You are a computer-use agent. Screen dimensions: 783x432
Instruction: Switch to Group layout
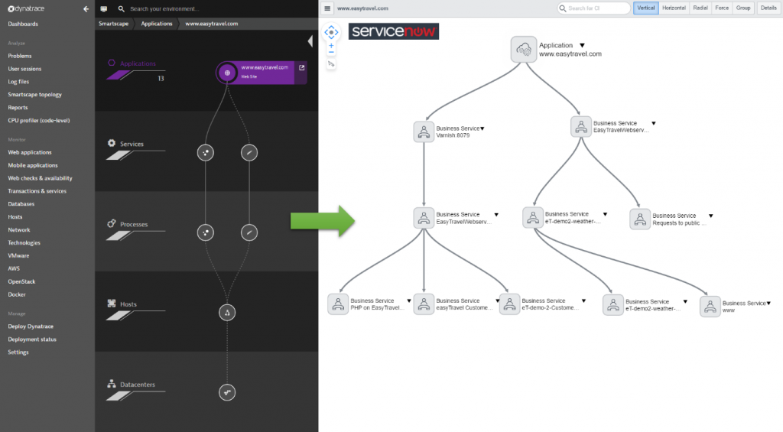[743, 8]
